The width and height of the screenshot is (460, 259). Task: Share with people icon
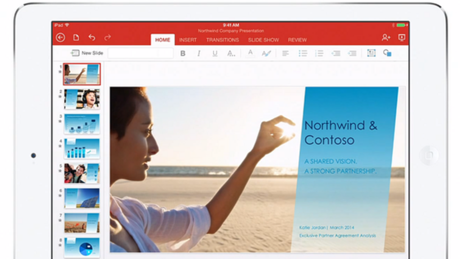[386, 37]
